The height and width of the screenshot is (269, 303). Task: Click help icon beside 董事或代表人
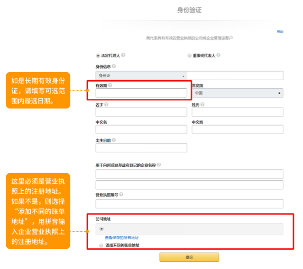click(218, 56)
